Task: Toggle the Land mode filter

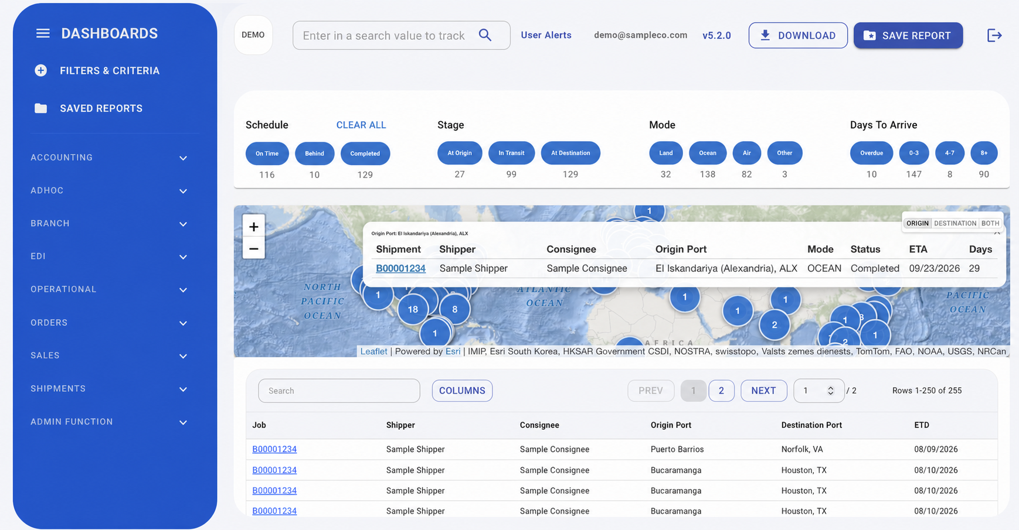Action: 666,153
